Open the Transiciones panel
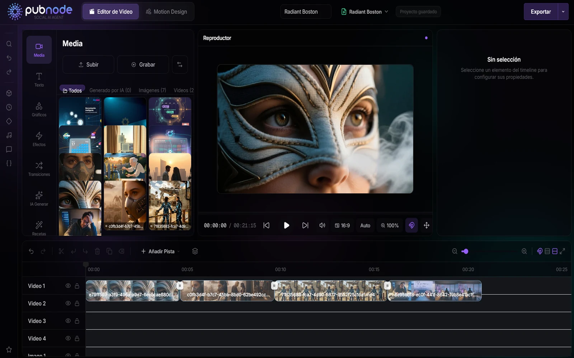 (x=39, y=169)
